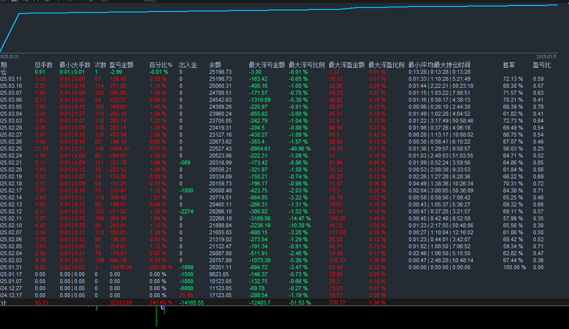Click the 盈亏比 column header
Image resolution: width=569 pixels, height=329 pixels.
pyautogui.click(x=542, y=65)
